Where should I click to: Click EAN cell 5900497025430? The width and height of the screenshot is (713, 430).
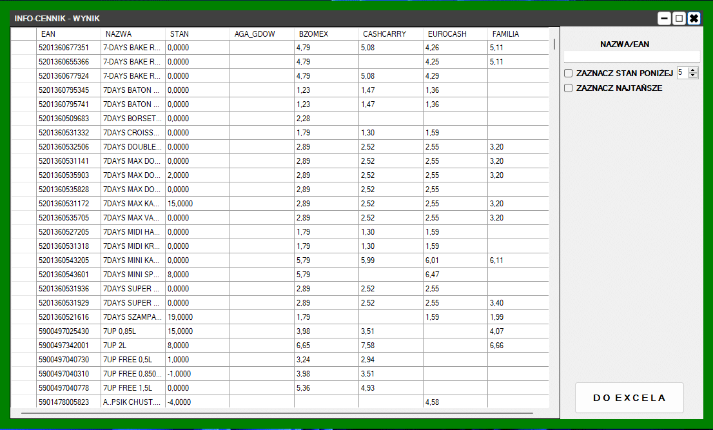pyautogui.click(x=68, y=331)
